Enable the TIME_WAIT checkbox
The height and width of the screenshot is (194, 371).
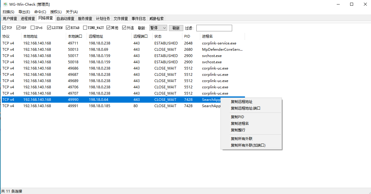click(x=85, y=28)
